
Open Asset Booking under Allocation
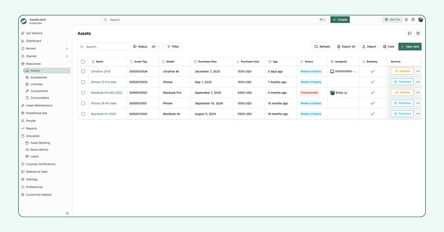(40, 143)
